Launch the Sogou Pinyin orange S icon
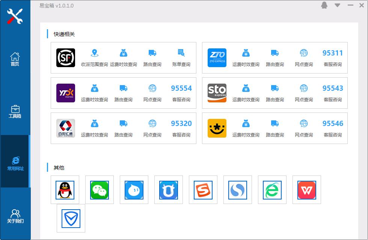368x240 pixels. tap(203, 190)
